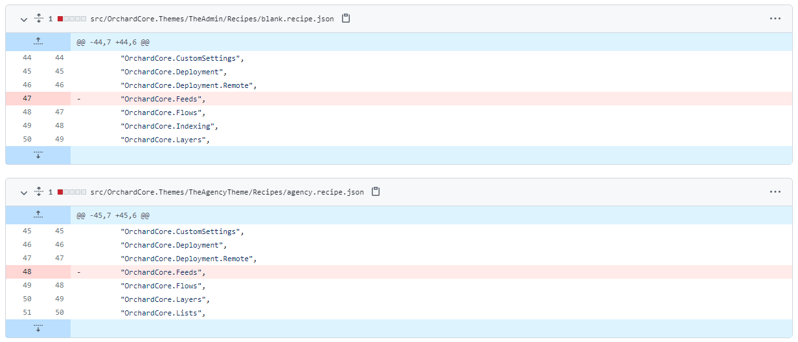Collapse the agency.recipe.json file diff
This screenshot has width=798, height=342.
[24, 192]
